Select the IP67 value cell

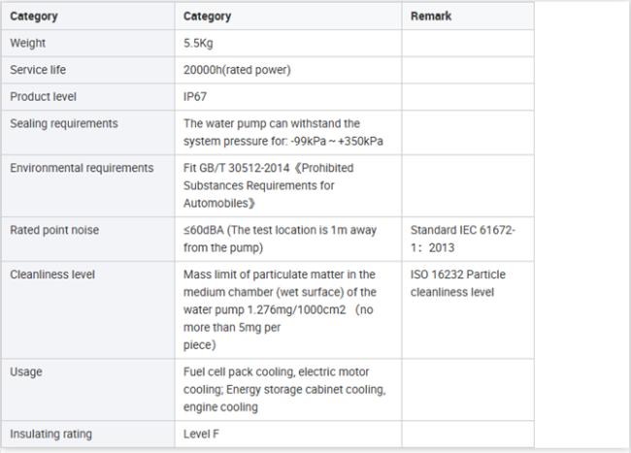288,97
